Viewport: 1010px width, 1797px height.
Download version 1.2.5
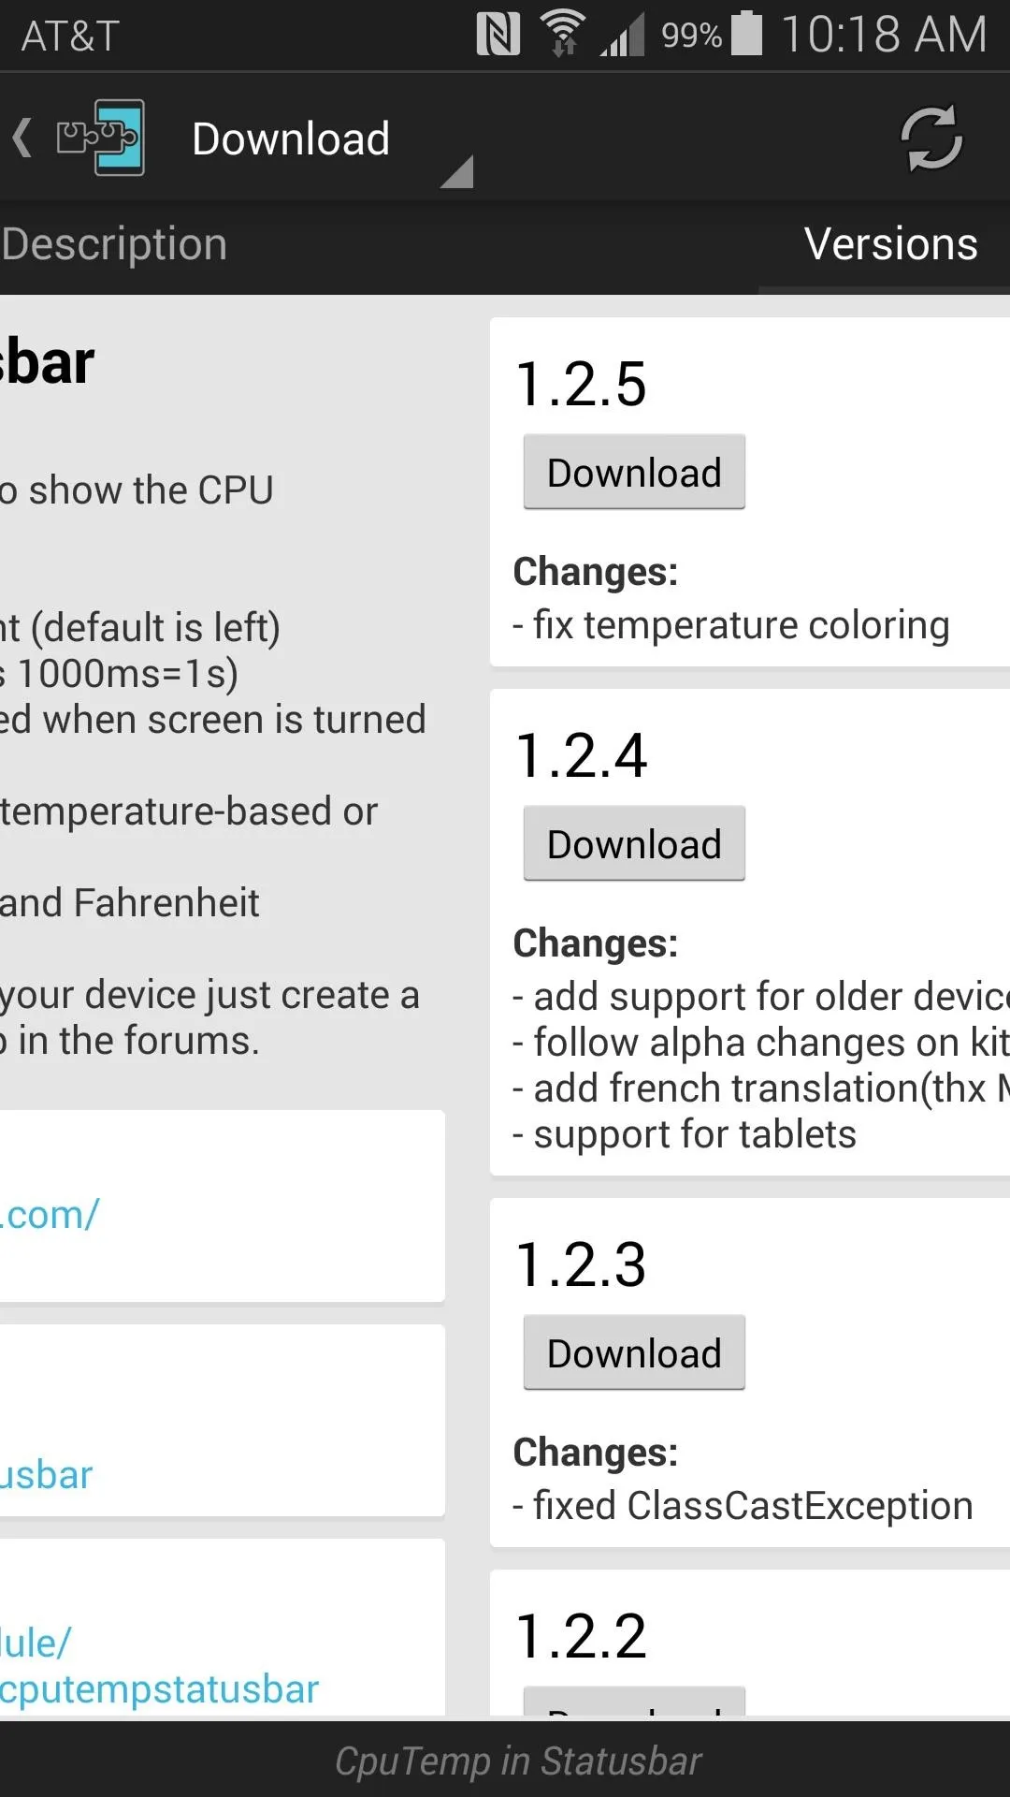634,472
